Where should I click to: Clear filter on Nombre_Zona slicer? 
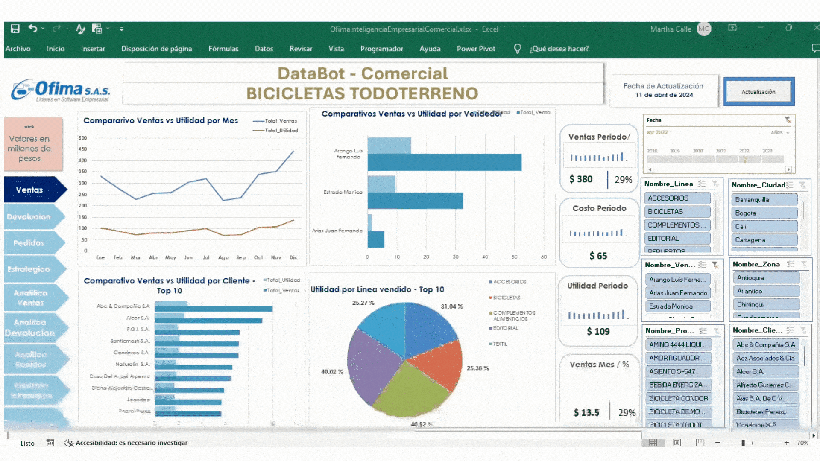[804, 264]
